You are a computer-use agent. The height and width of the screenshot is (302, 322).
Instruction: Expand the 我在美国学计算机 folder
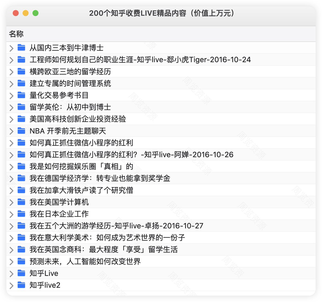(x=11, y=202)
